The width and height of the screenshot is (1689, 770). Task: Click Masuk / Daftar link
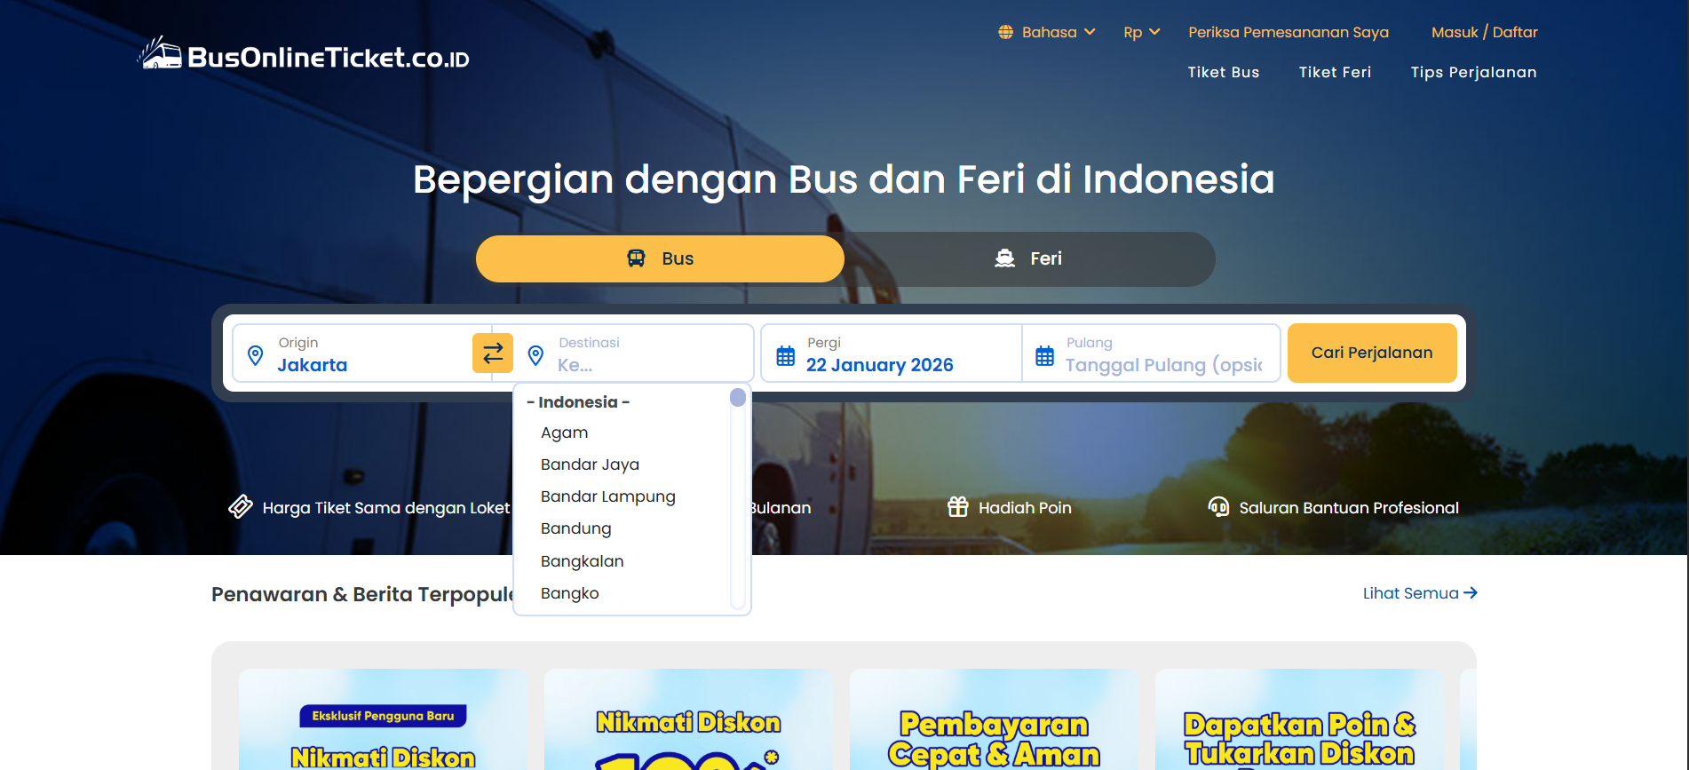pos(1484,32)
